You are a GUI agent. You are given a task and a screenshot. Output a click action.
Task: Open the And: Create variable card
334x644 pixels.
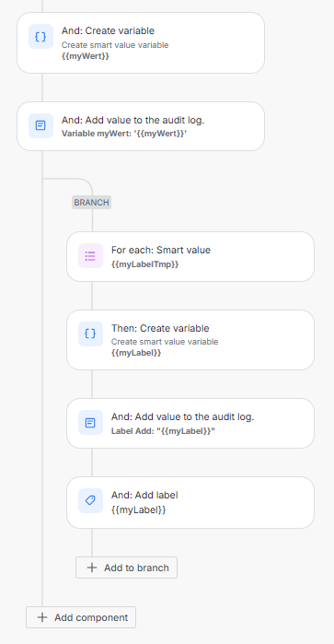[x=141, y=42]
